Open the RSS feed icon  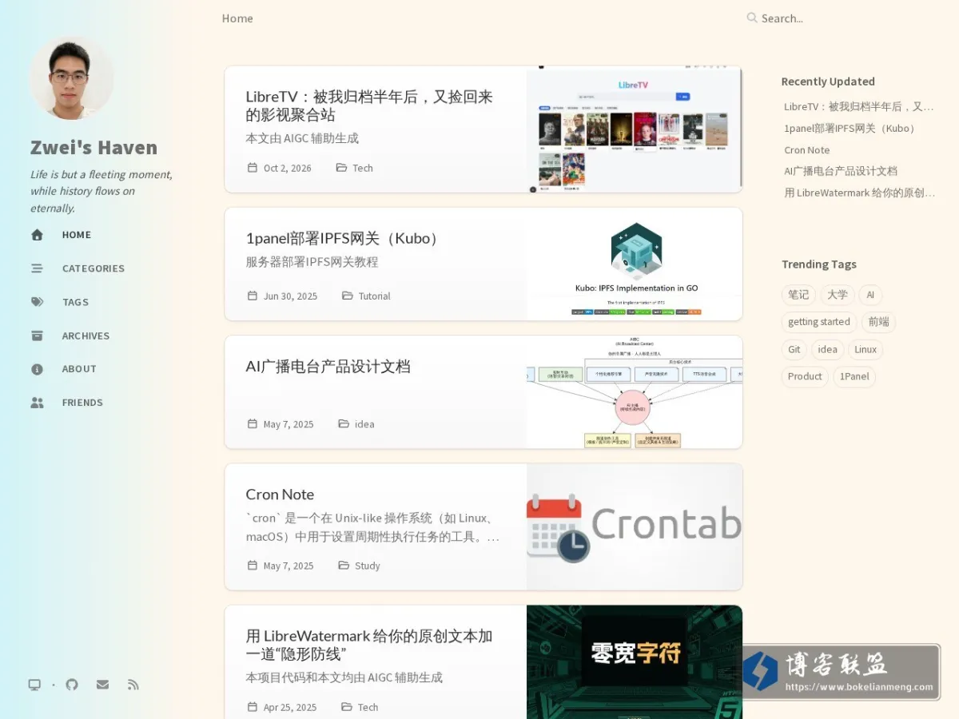(x=133, y=685)
